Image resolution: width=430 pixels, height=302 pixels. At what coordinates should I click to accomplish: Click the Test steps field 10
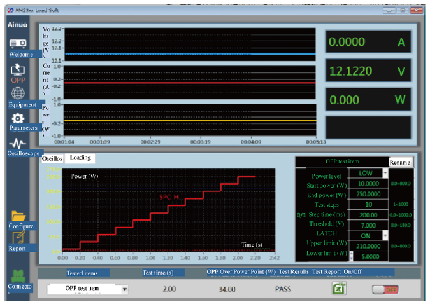coord(368,205)
